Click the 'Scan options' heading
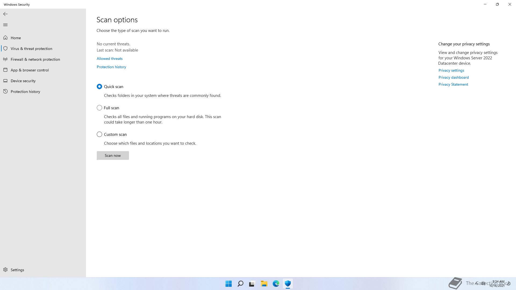This screenshot has width=516, height=290. [x=117, y=20]
